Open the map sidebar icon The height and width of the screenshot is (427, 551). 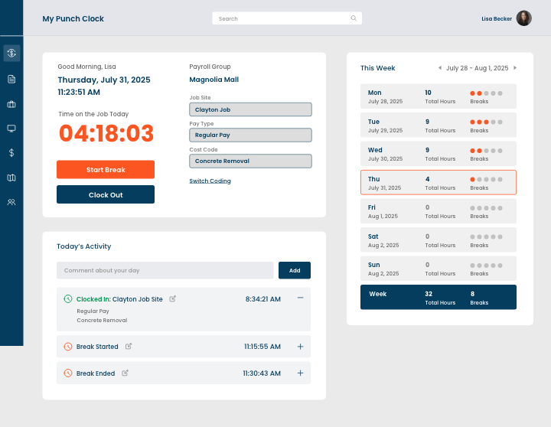click(11, 178)
